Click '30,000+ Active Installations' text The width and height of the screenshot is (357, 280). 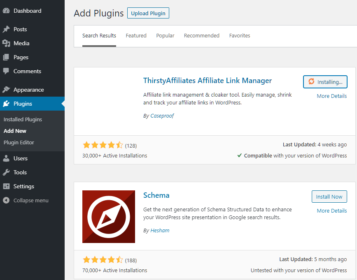(115, 156)
